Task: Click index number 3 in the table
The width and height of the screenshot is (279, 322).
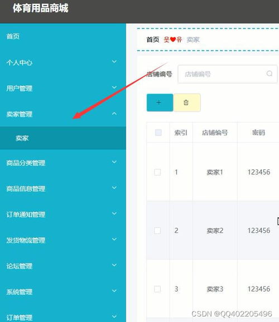Action: 176,289
